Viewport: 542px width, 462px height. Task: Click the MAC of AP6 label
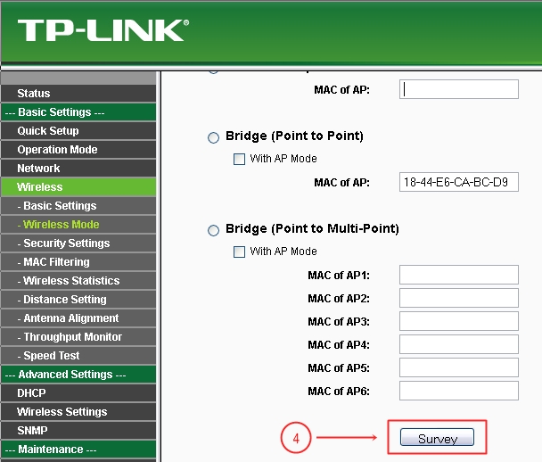coord(339,392)
